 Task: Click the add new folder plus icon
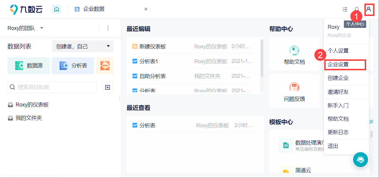click(x=108, y=87)
